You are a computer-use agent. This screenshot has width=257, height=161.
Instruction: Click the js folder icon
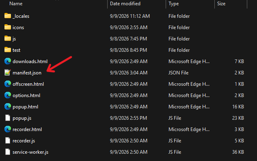tap(8, 38)
